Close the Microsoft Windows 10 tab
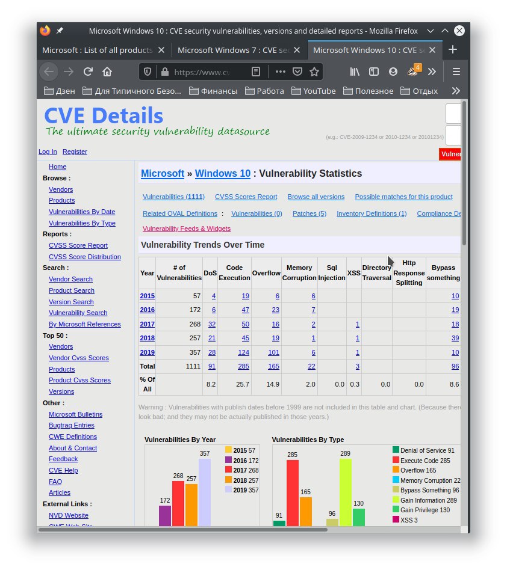Viewport: 507px width, 570px height. 432,50
